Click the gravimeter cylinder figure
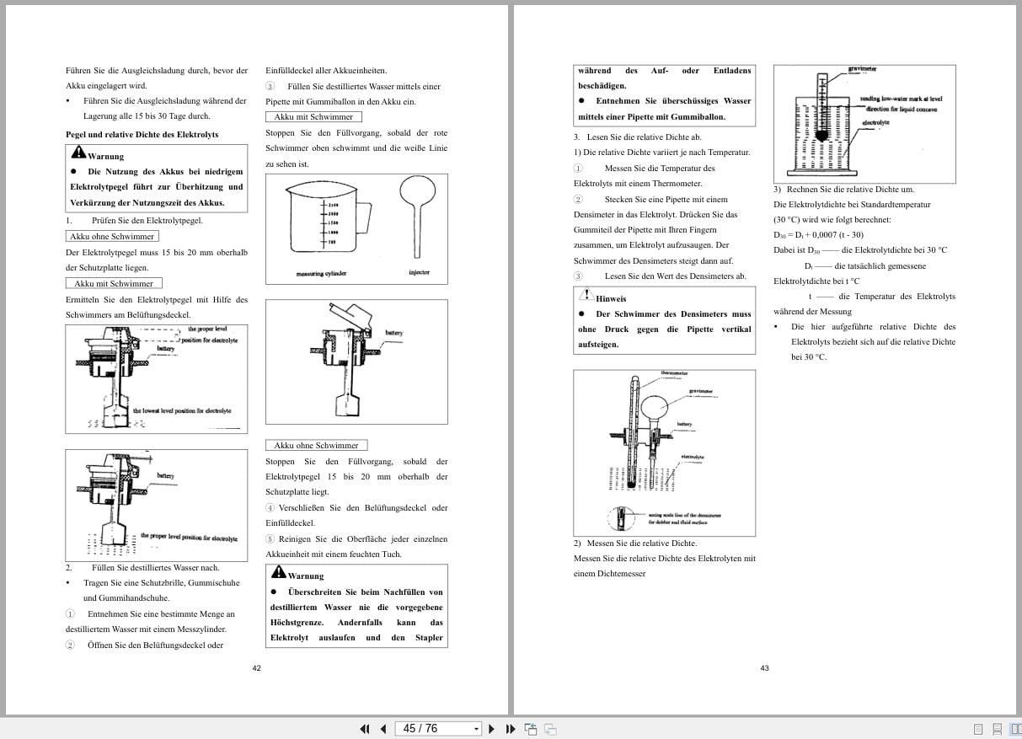The image size is (1022, 739). [864, 125]
